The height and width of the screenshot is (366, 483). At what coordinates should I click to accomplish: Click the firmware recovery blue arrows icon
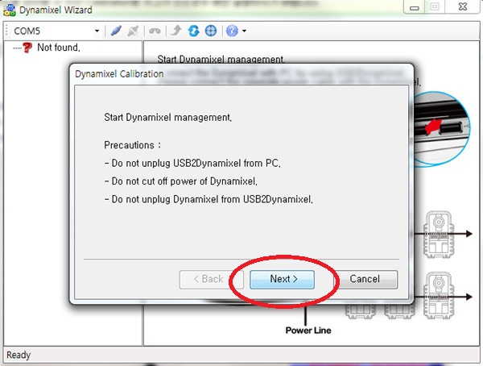coord(194,31)
